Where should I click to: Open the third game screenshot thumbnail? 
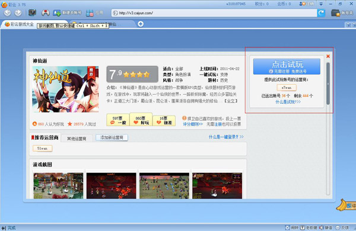pos(164,185)
